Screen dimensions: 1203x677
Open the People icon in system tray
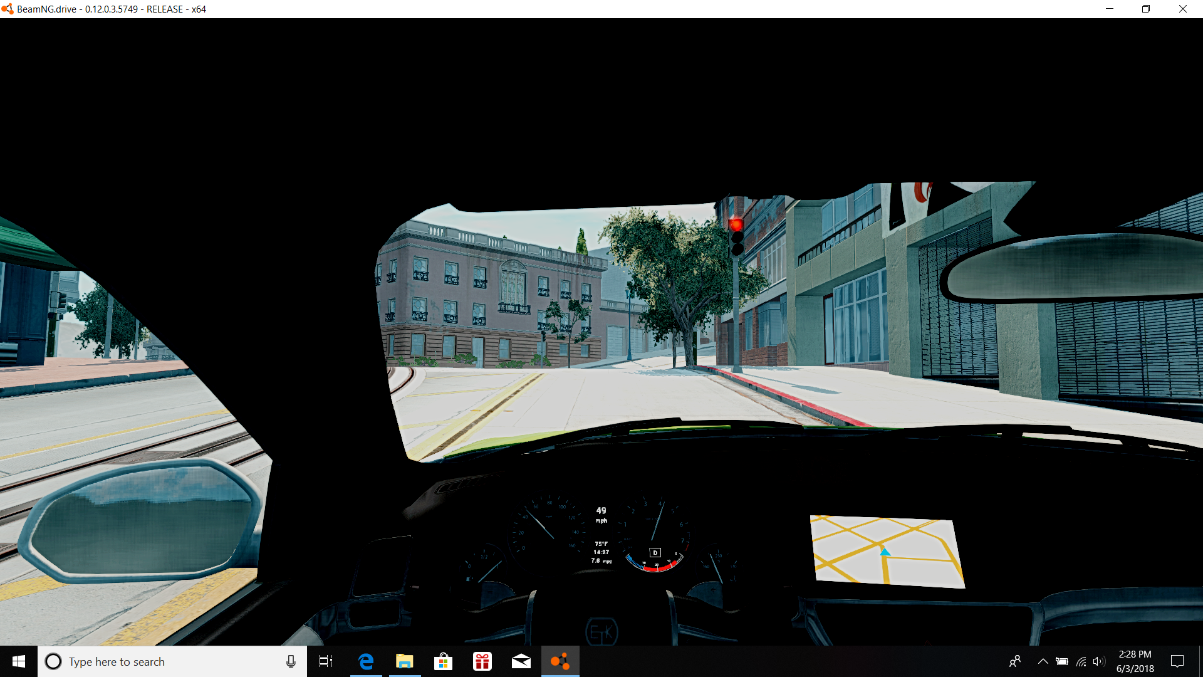point(1015,661)
